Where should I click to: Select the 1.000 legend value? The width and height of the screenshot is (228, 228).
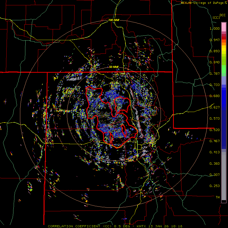coord(215,28)
